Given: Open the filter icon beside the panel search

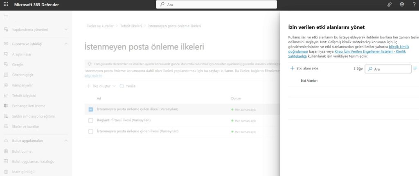Looking at the screenshot, I should click(415, 68).
